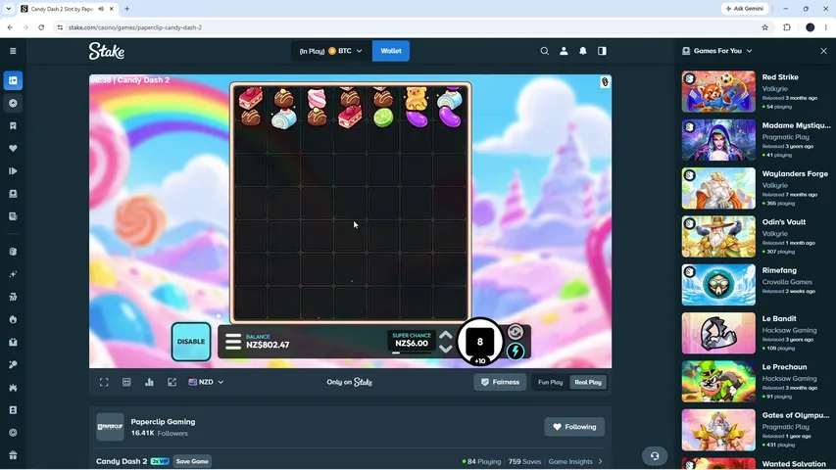Open the NZD display currency dropdown

[206, 382]
